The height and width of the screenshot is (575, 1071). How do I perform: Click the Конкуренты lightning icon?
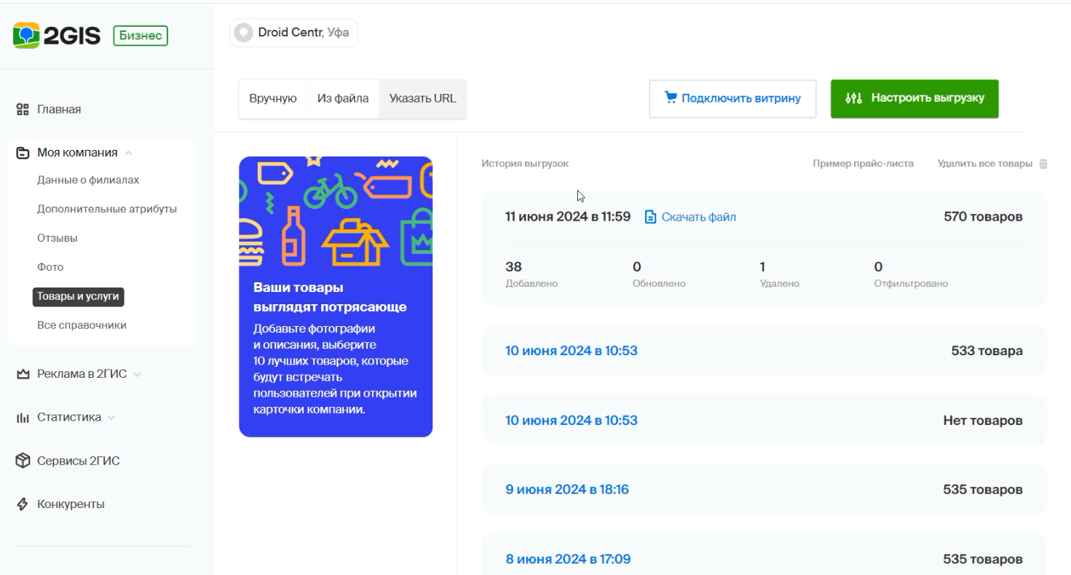click(23, 504)
